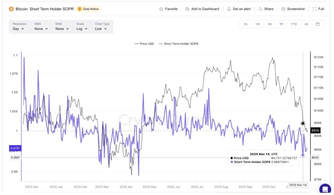334x195 pixels.
Task: Click the Share upload icon
Action: click(x=260, y=9)
